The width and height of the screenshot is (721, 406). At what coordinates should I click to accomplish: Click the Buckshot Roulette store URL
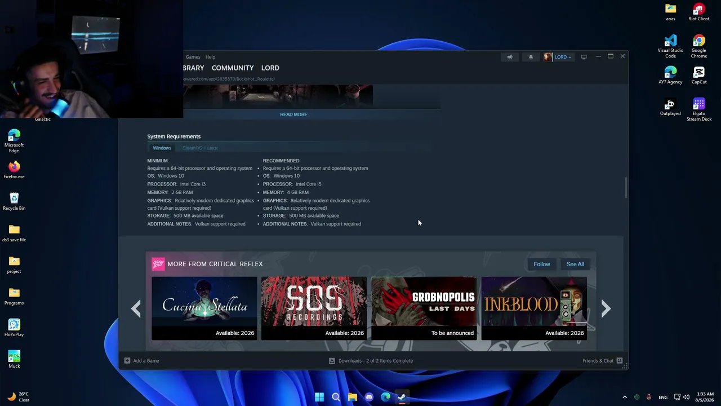229,79
